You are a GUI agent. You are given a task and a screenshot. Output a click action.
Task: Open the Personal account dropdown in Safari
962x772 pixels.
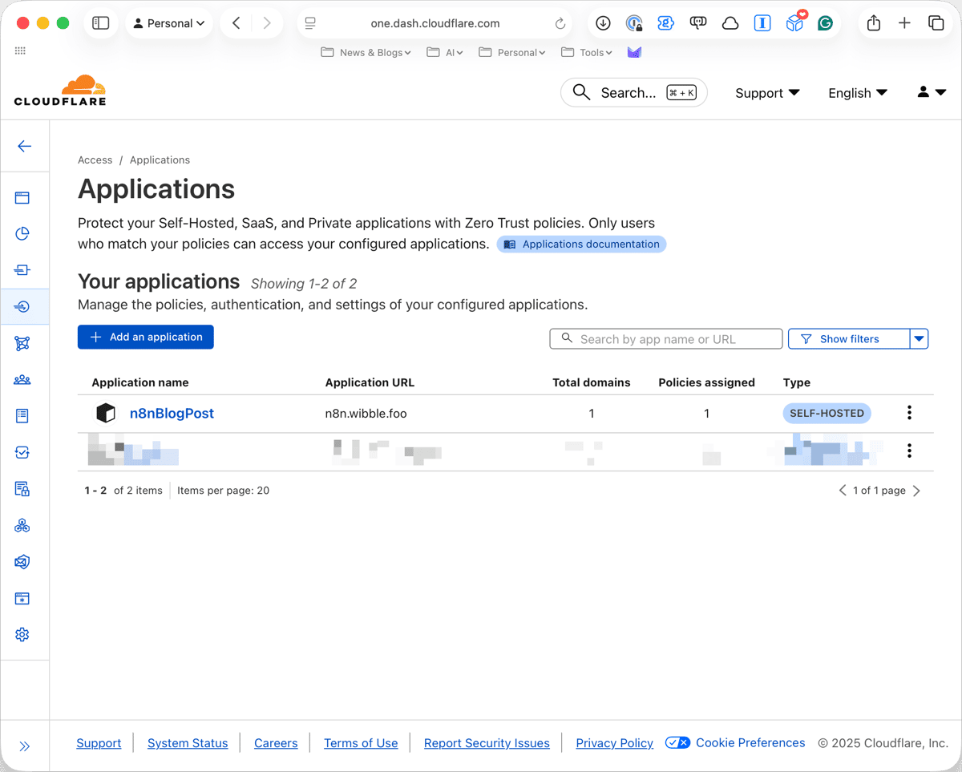click(x=168, y=23)
